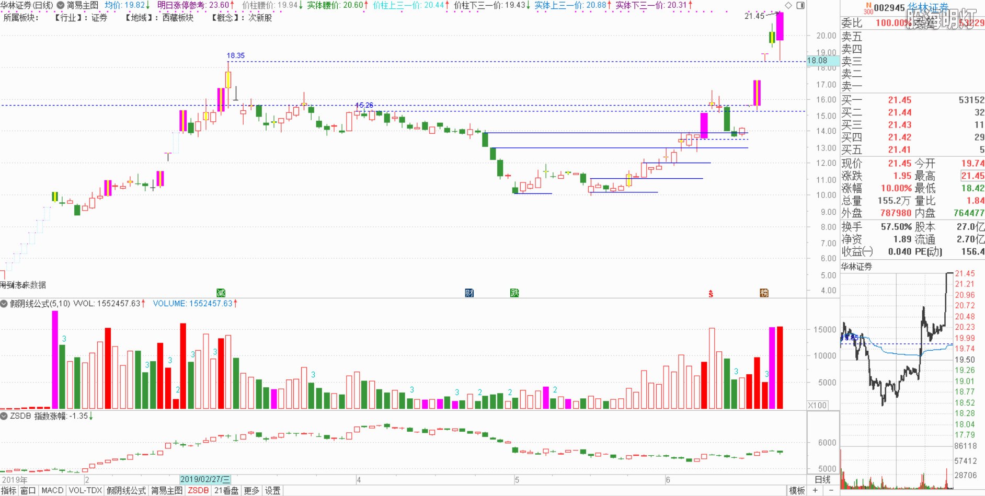Click ZSDB 指数涨幅 -1.35 readout

pyautogui.click(x=51, y=416)
